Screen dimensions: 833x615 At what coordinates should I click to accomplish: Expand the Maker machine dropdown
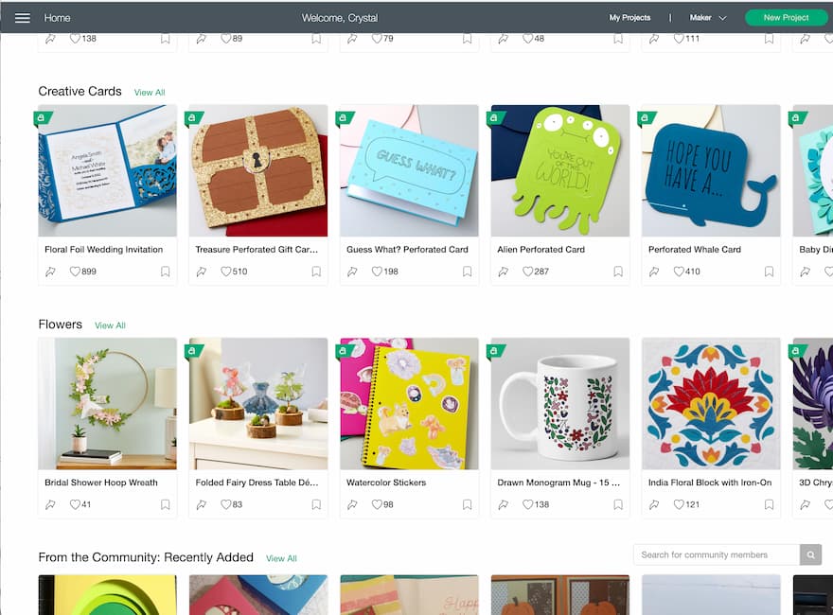(x=708, y=18)
